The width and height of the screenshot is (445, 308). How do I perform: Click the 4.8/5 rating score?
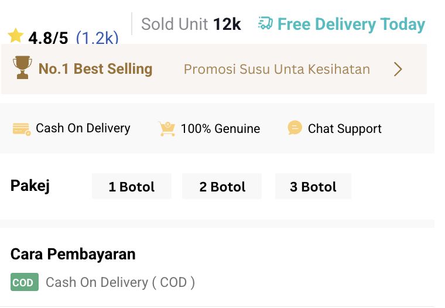[48, 39]
